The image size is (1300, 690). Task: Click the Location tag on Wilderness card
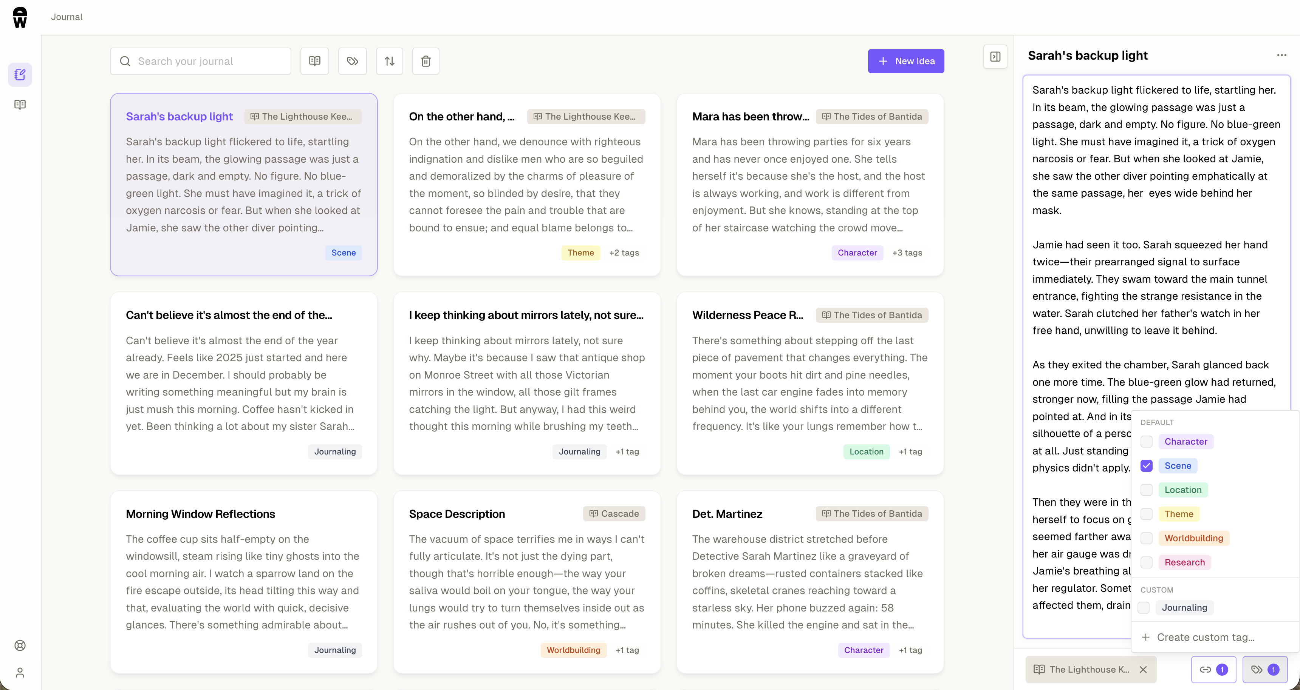pos(867,451)
